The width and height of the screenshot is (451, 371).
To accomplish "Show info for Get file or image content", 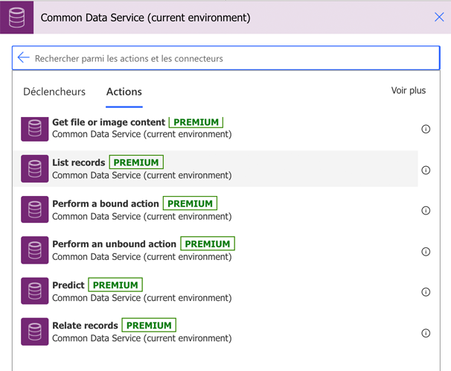I will 426,129.
